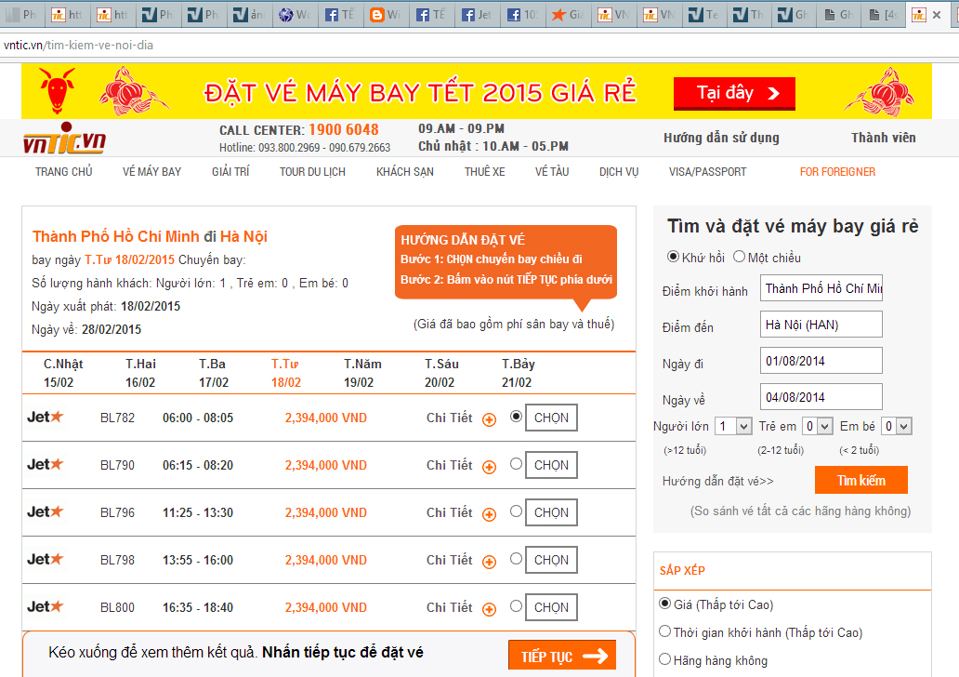The height and width of the screenshot is (677, 959).
Task: Select date tab C.Nhật 15/02
Action: tap(63, 373)
